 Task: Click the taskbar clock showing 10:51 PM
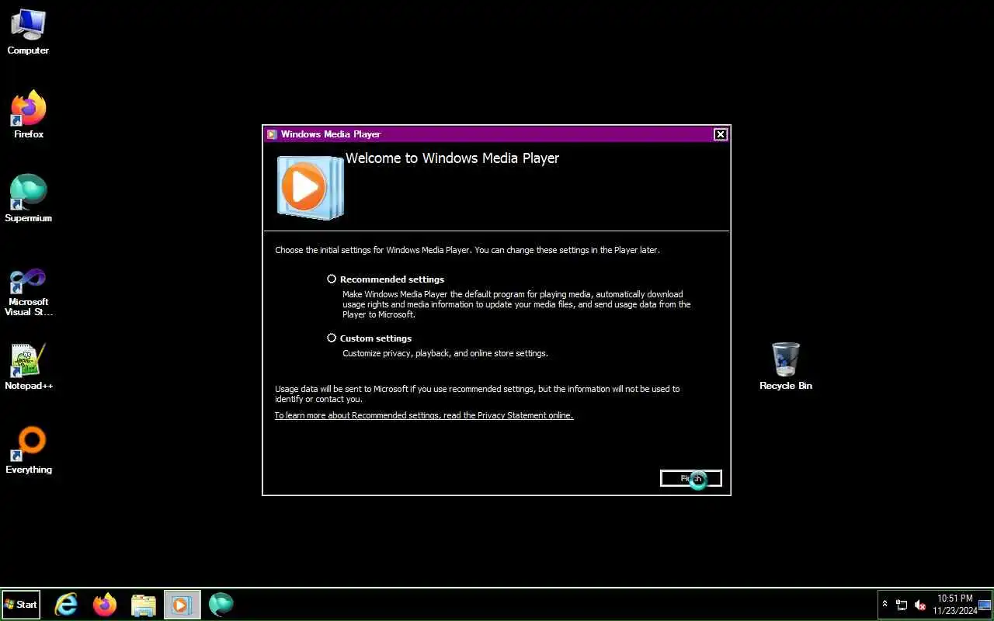[x=955, y=605]
